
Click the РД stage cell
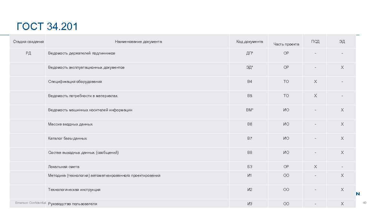(x=28, y=53)
